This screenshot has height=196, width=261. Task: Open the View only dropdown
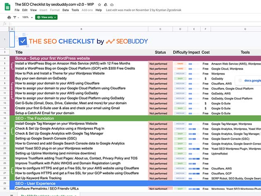[46, 17]
